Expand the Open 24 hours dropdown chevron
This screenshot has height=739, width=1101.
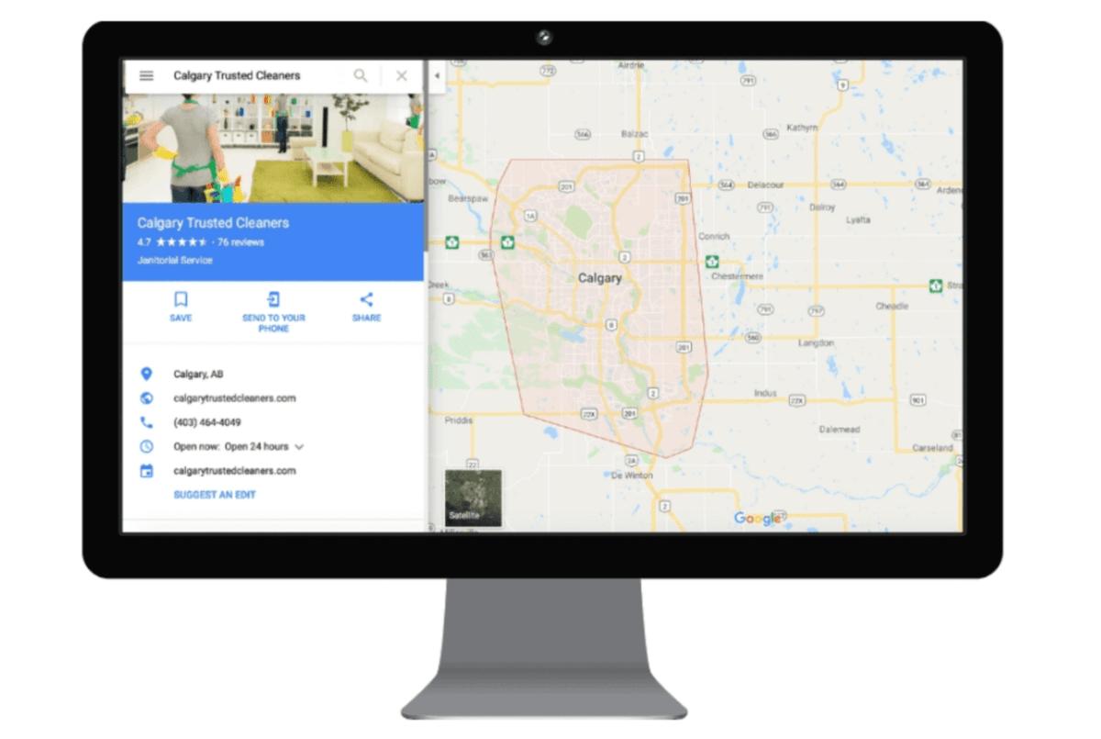click(302, 447)
